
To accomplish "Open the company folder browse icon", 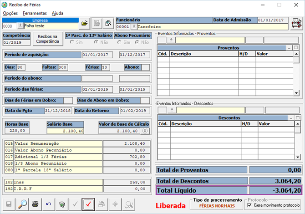I will click(85, 24).
